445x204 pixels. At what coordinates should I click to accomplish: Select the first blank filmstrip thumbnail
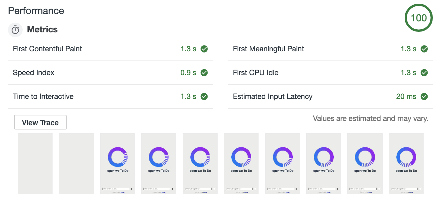(35, 164)
